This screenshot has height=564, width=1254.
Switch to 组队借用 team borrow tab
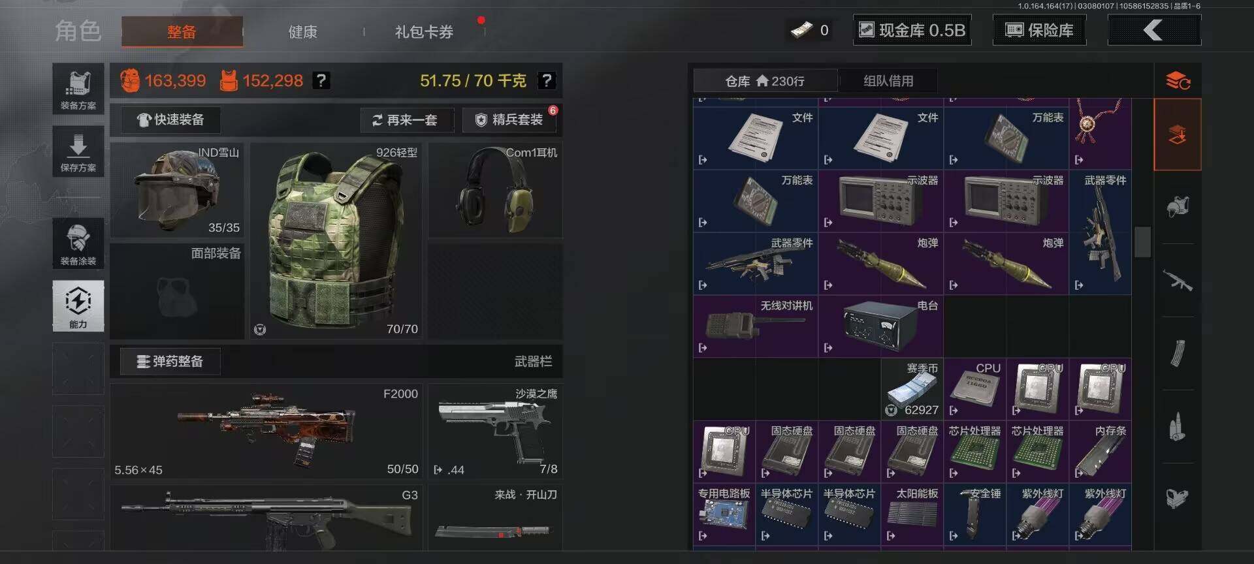pyautogui.click(x=888, y=81)
